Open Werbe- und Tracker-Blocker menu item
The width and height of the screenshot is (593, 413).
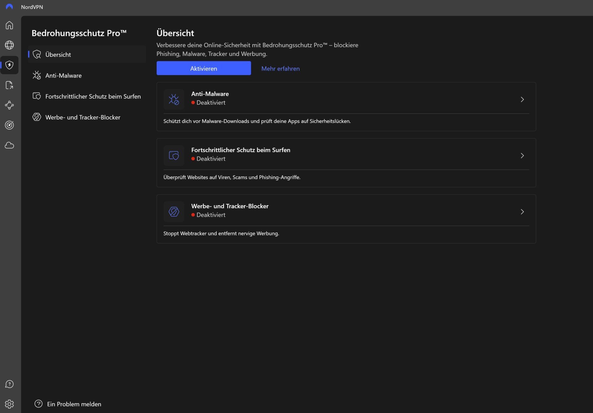coord(87,117)
